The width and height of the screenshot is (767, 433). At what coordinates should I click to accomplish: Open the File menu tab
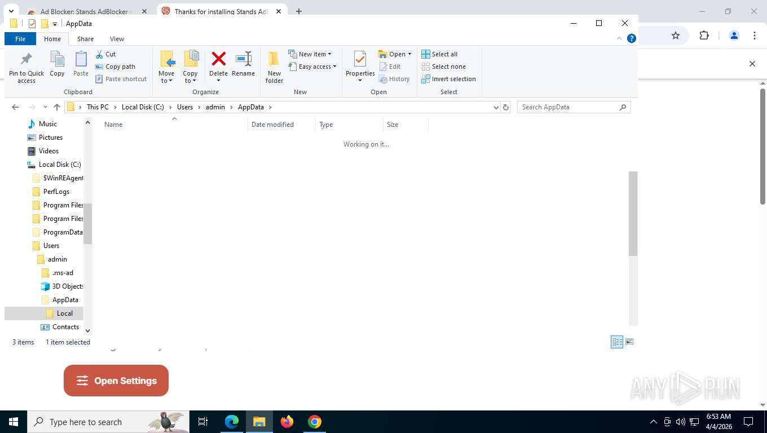point(20,39)
